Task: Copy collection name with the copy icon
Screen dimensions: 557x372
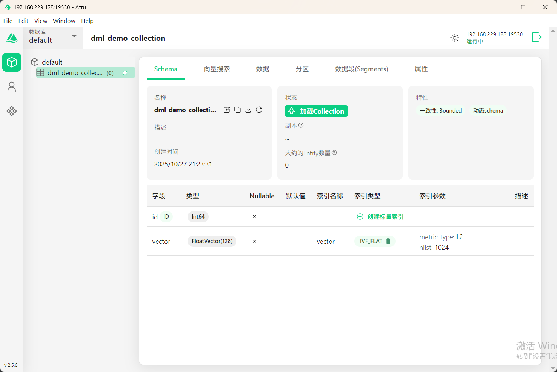Action: coord(238,109)
